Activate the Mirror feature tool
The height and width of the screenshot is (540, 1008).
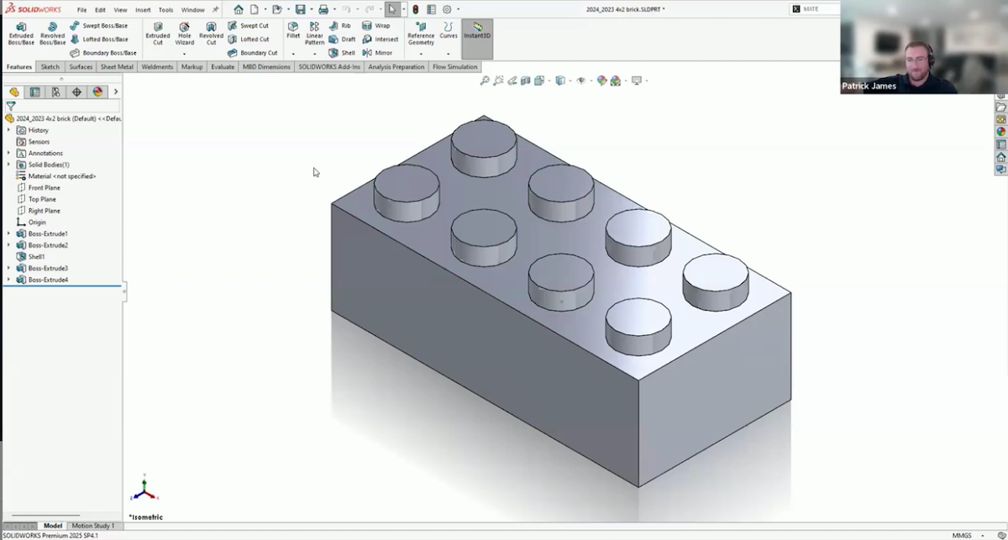pos(381,51)
